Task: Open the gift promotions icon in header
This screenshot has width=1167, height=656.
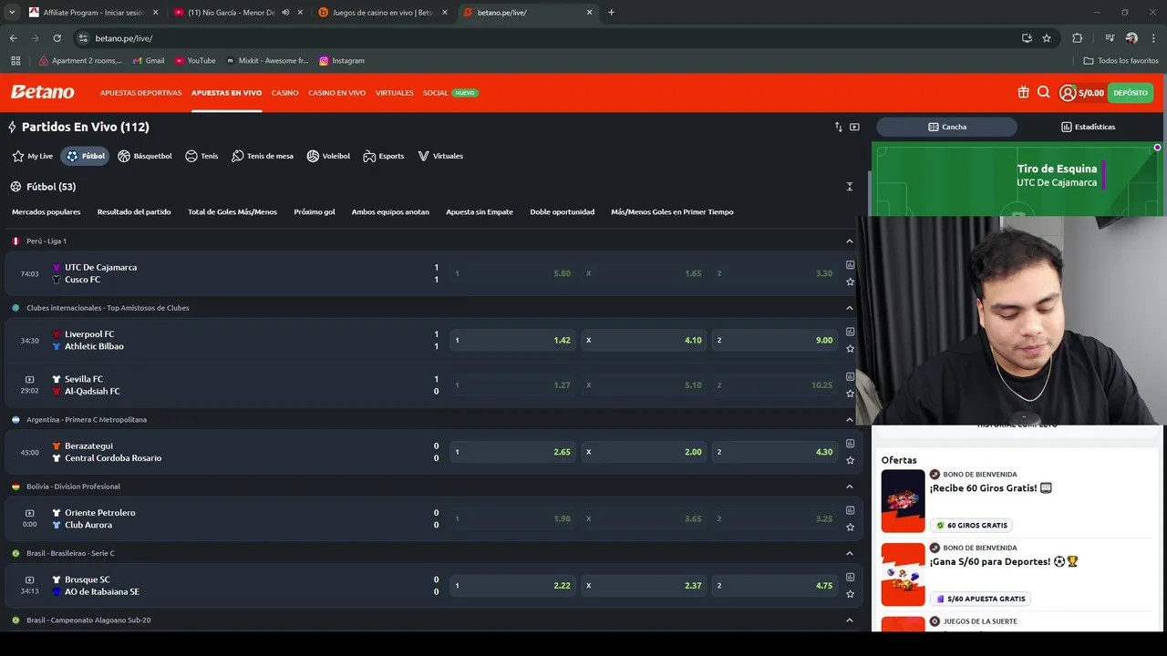Action: coord(1024,92)
